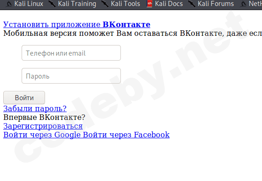Viewport: 262px width, 181px height.
Task: Click the Kali Linux dragon icon
Action: pos(9,4)
